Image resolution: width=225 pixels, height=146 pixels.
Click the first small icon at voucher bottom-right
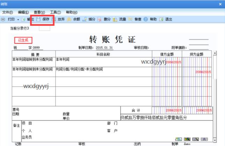coord(179,139)
